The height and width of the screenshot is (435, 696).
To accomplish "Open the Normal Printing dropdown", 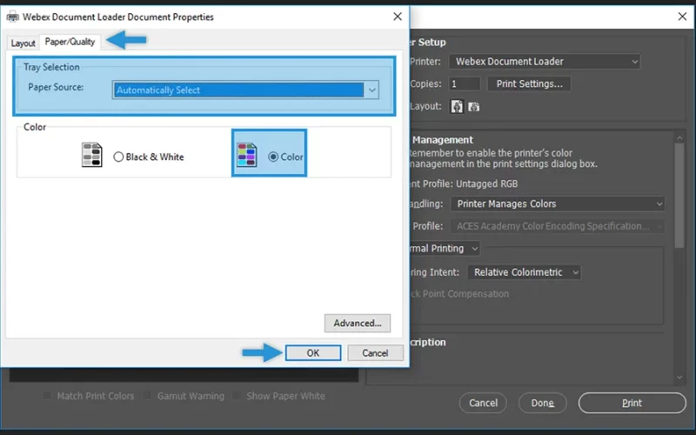I will coord(444,248).
